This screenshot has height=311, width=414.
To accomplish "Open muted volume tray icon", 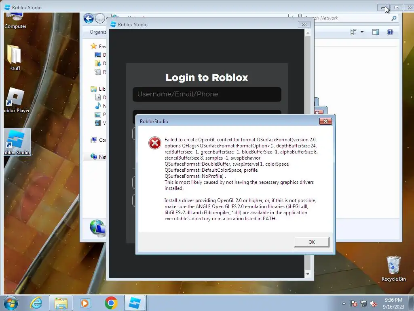I will [373, 303].
